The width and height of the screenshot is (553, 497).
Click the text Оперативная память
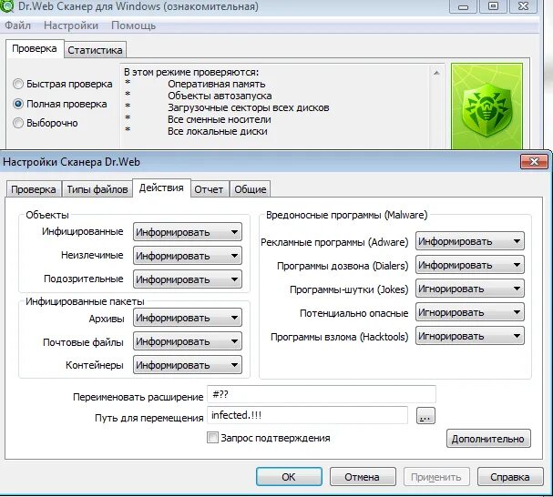pyautogui.click(x=217, y=84)
